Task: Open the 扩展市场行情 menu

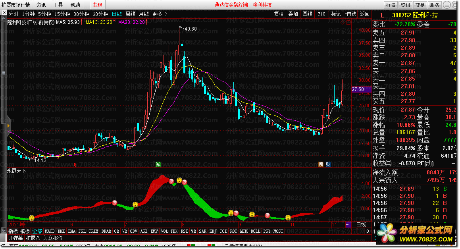Action: [15, 5]
